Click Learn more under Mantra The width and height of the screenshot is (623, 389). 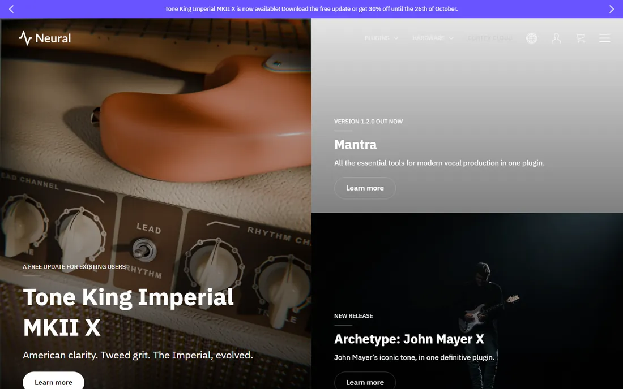365,188
